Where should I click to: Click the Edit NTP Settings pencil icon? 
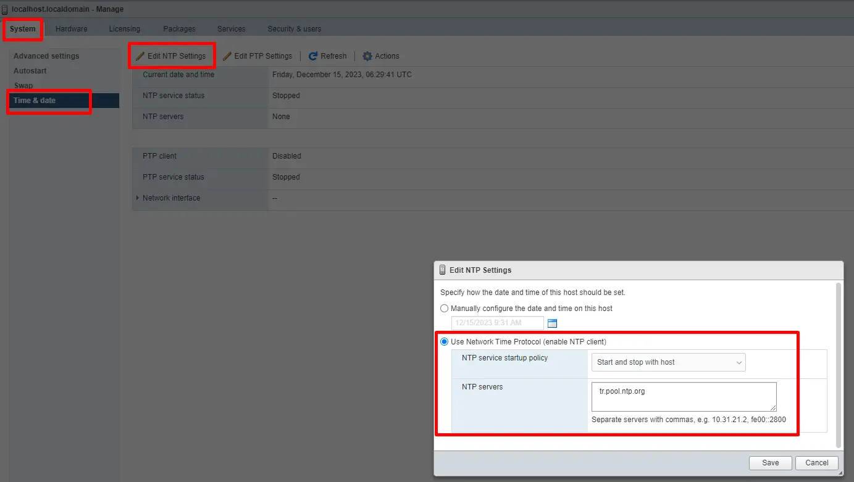click(x=140, y=56)
